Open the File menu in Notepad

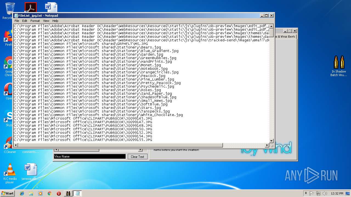17,21
